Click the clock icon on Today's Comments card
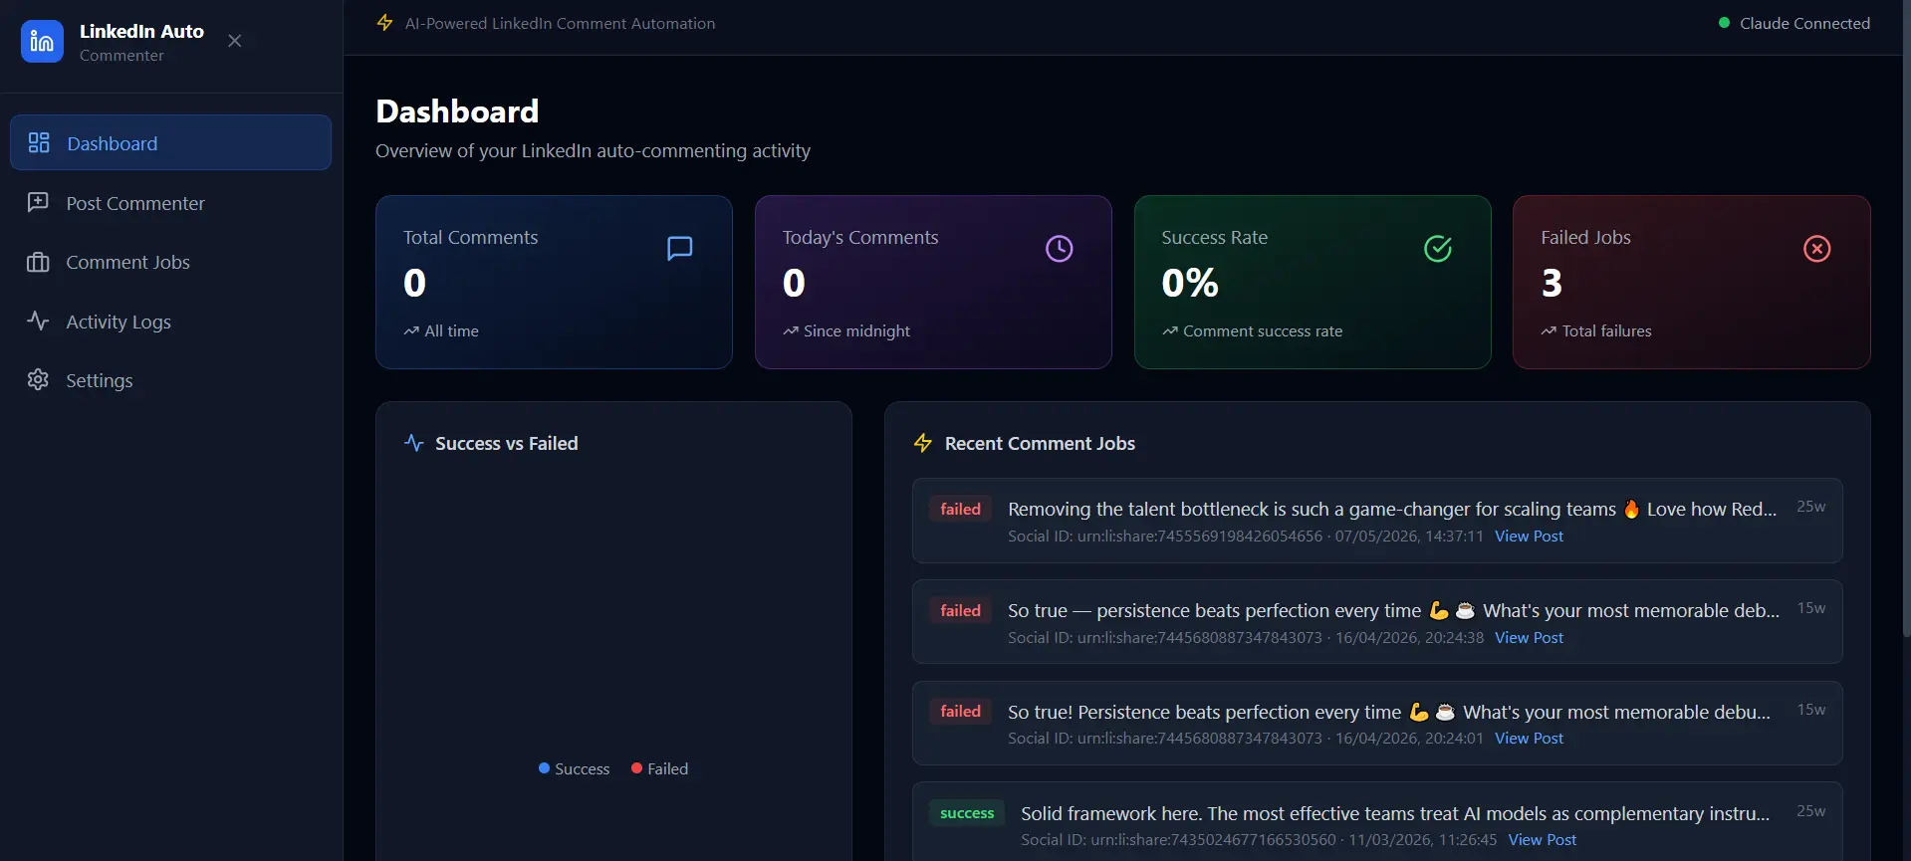The image size is (1911, 861). click(x=1059, y=248)
